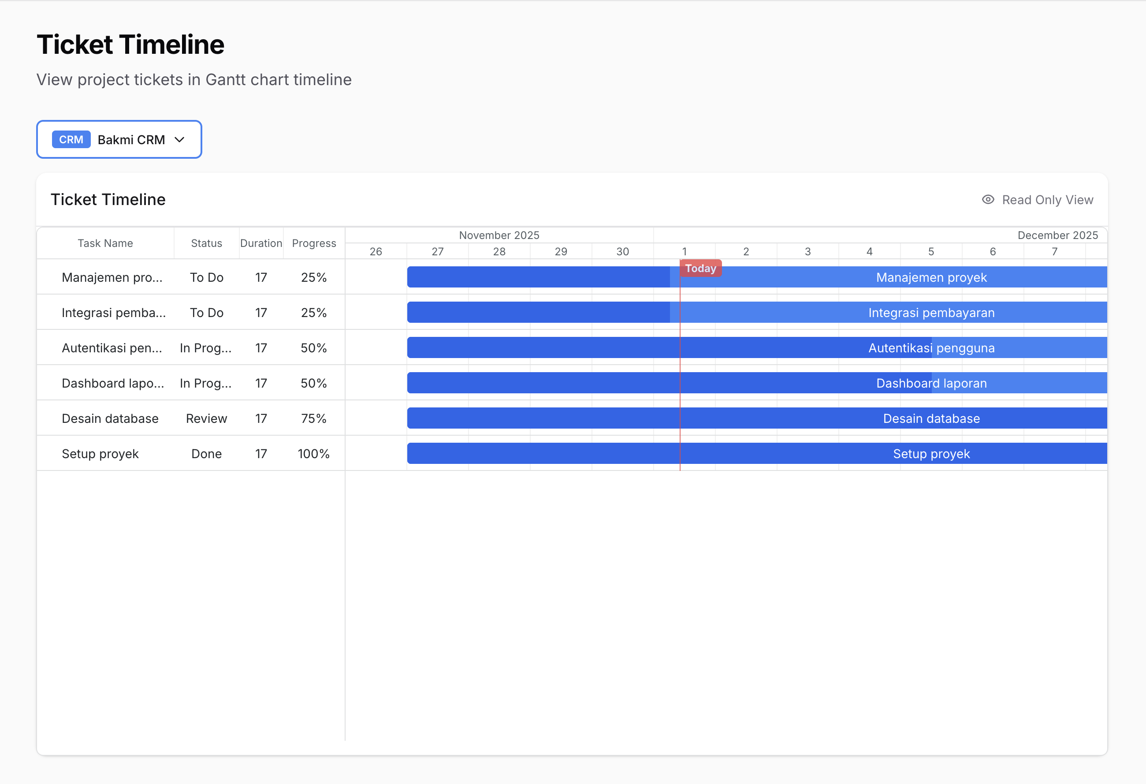
Task: Click the Today marker on timeline
Action: (x=700, y=269)
